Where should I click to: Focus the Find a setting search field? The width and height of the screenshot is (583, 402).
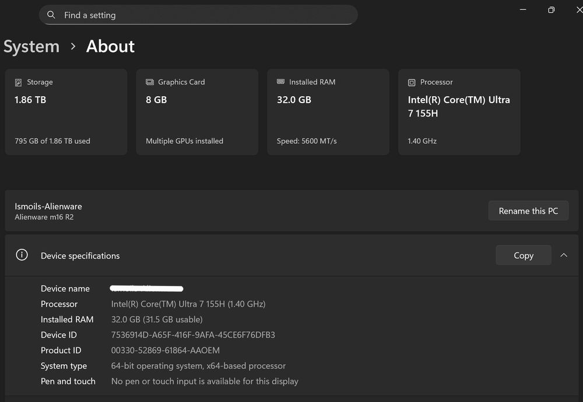(x=204, y=15)
